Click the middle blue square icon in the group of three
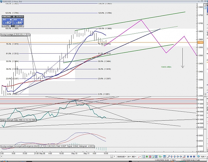 pyautogui.click(x=191, y=157)
